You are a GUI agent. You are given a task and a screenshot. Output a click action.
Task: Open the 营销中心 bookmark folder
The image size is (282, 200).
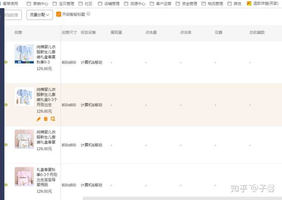coord(38,4)
